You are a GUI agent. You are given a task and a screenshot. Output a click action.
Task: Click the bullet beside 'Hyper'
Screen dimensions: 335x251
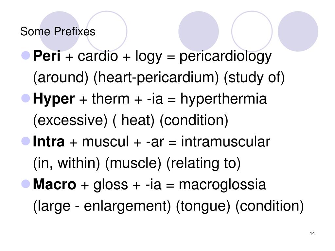pyautogui.click(x=26, y=98)
